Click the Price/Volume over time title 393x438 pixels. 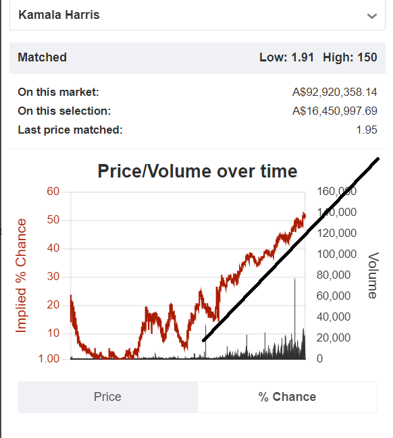[197, 171]
